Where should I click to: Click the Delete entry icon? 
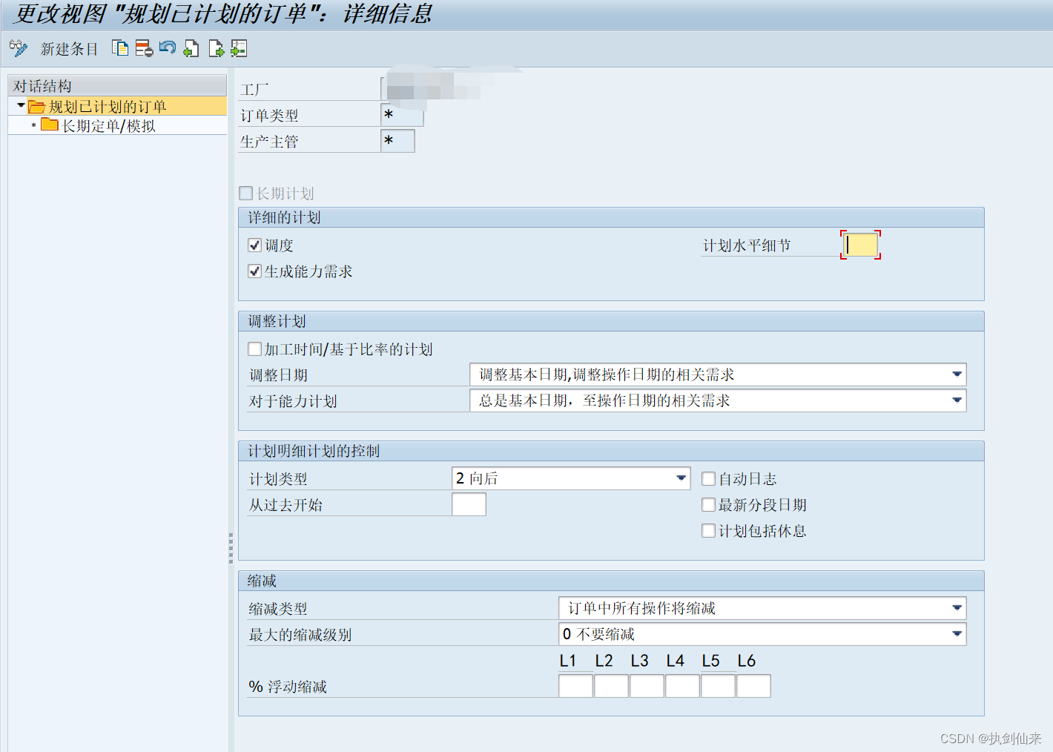pos(142,48)
